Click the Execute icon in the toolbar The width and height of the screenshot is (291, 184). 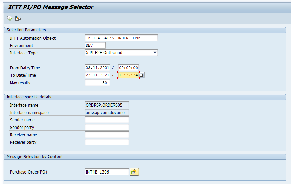point(9,18)
